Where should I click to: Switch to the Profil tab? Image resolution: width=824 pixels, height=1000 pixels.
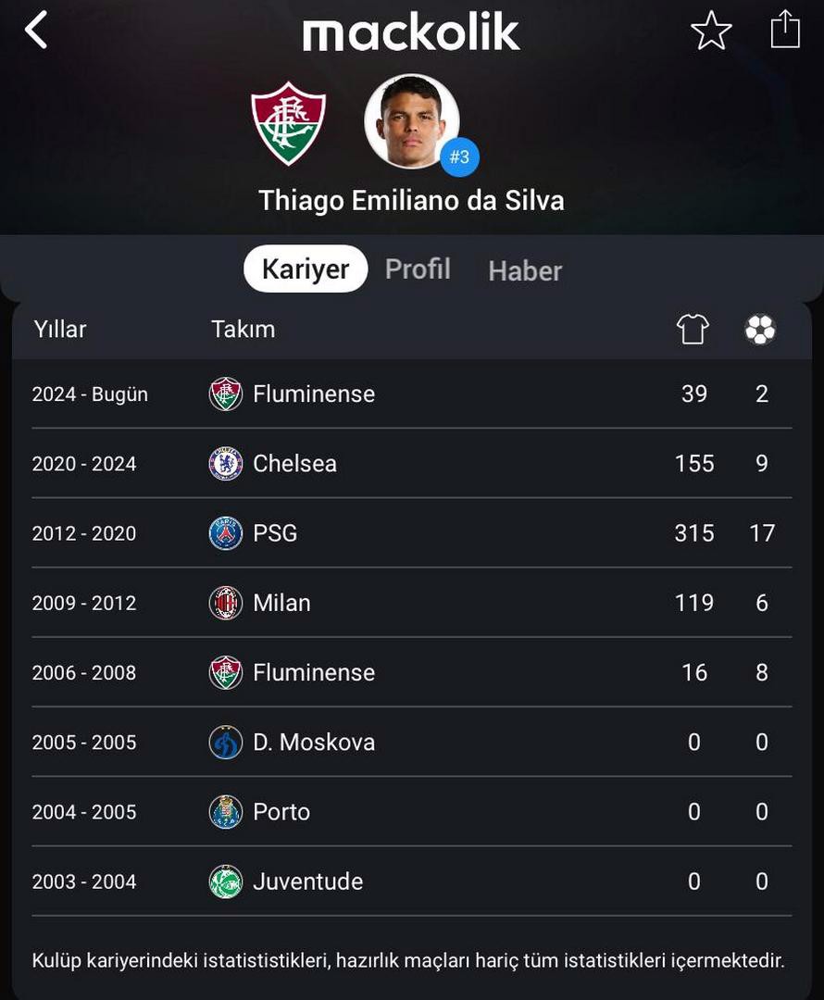418,269
